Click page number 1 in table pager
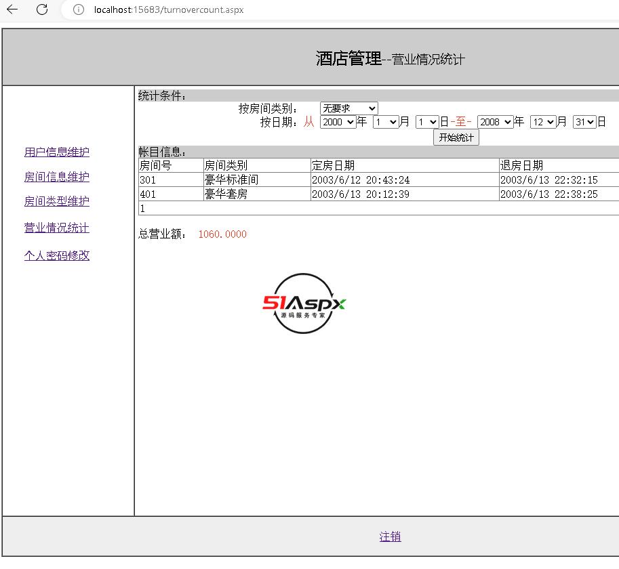619x569 pixels. tap(142, 209)
